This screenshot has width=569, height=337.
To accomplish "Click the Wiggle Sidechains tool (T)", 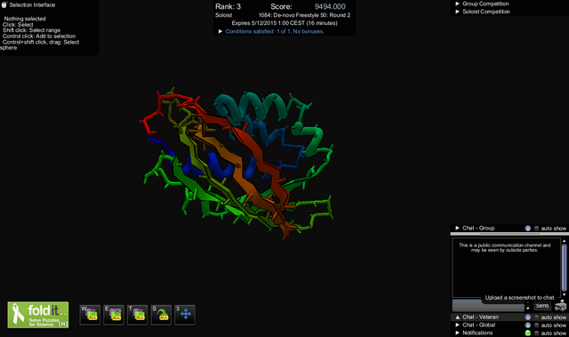I will click(138, 315).
